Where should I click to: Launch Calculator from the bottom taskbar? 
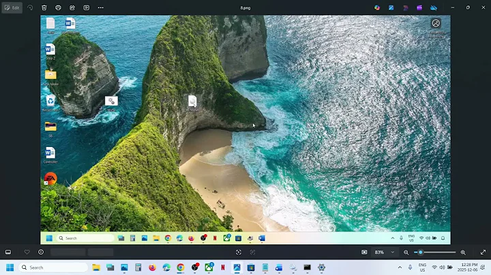[x=138, y=268]
